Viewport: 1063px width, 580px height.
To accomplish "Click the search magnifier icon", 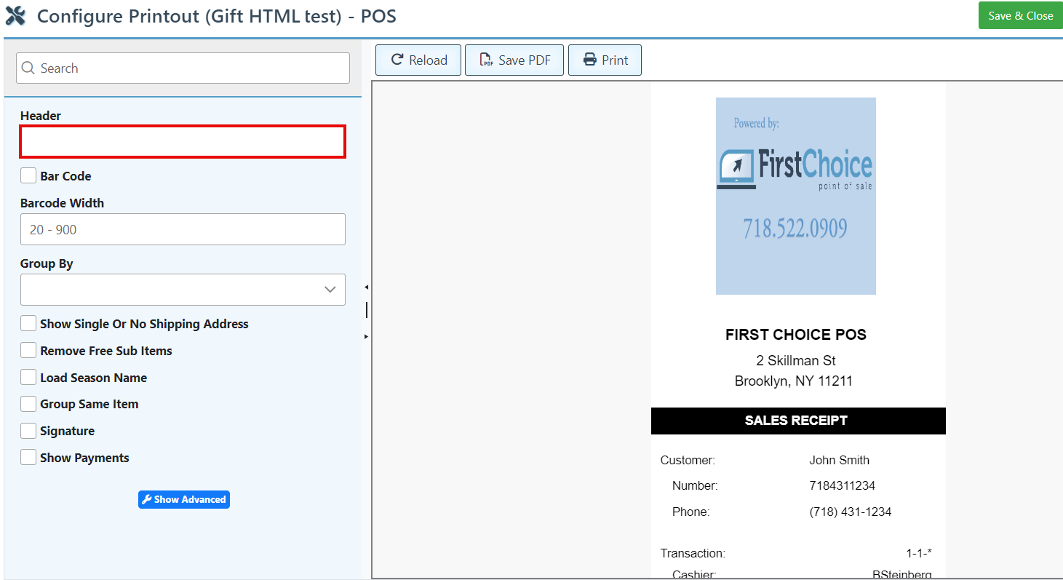I will pyautogui.click(x=28, y=68).
